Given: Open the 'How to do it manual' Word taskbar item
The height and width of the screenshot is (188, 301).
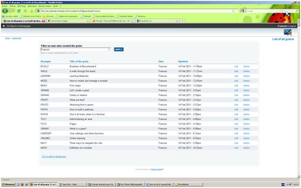Looking at the screenshot, I should pyautogui.click(x=159, y=184).
